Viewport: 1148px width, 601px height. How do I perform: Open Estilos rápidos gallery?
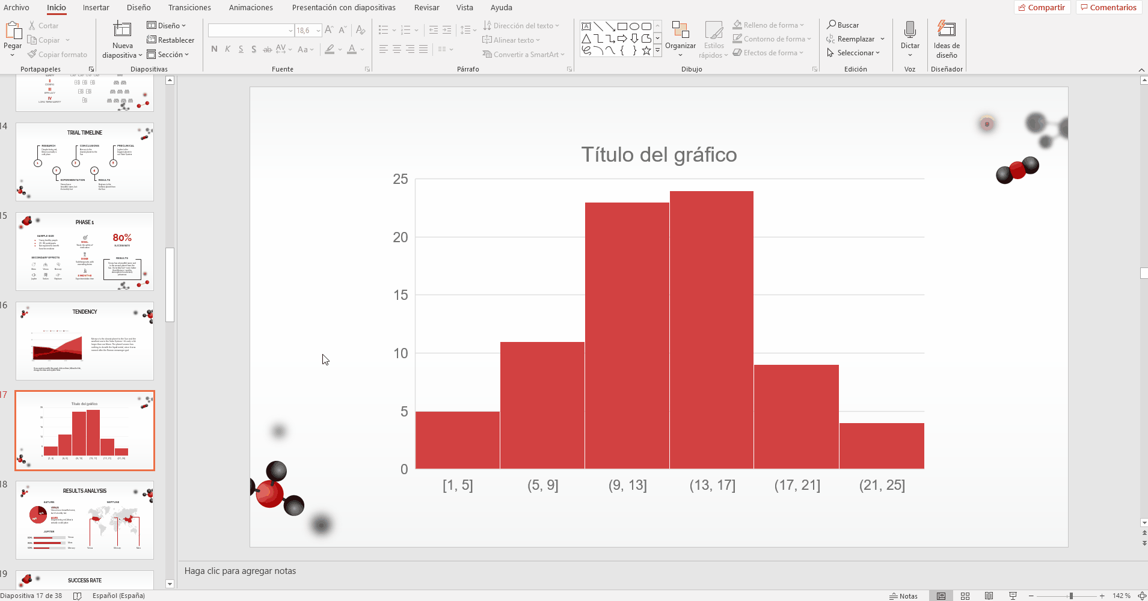pyautogui.click(x=714, y=40)
